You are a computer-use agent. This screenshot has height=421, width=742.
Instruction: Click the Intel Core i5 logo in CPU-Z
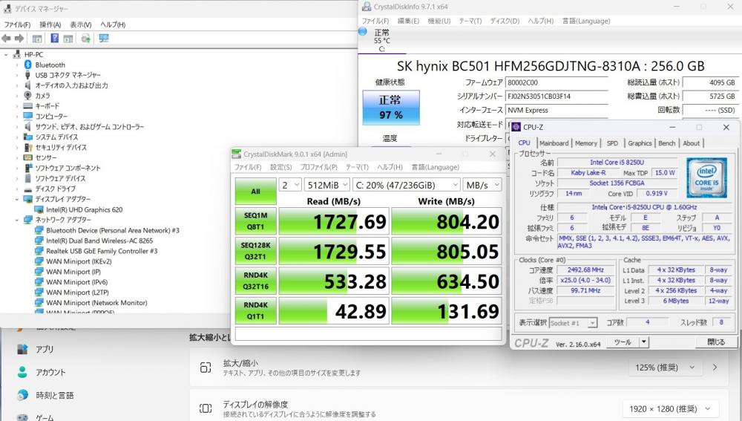click(x=706, y=177)
